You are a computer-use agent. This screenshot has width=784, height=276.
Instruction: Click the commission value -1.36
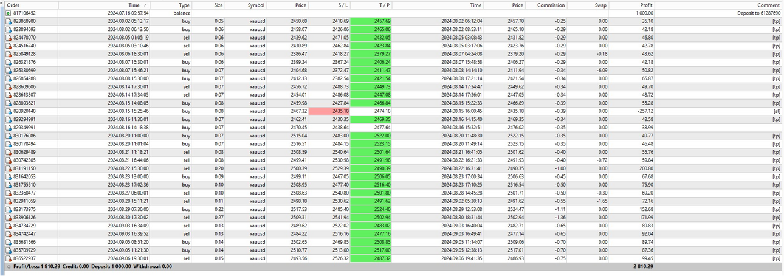559,217
